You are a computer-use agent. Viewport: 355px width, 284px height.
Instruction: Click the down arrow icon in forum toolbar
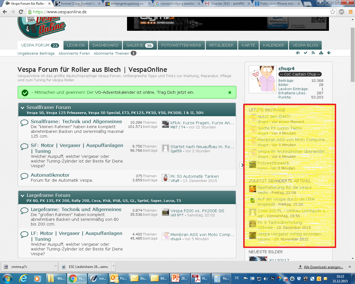click(x=329, y=53)
